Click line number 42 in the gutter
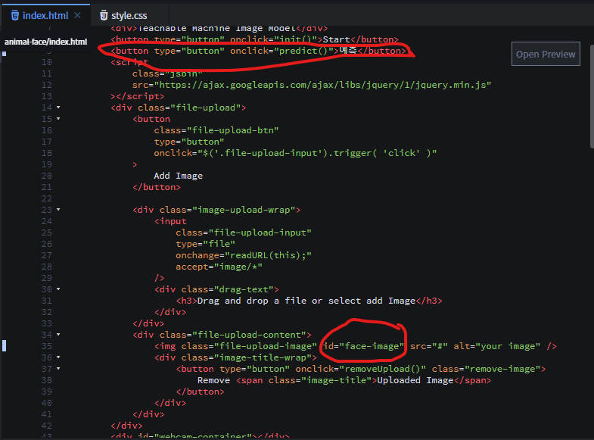Screen dimensions: 594x440 click(x=47, y=426)
